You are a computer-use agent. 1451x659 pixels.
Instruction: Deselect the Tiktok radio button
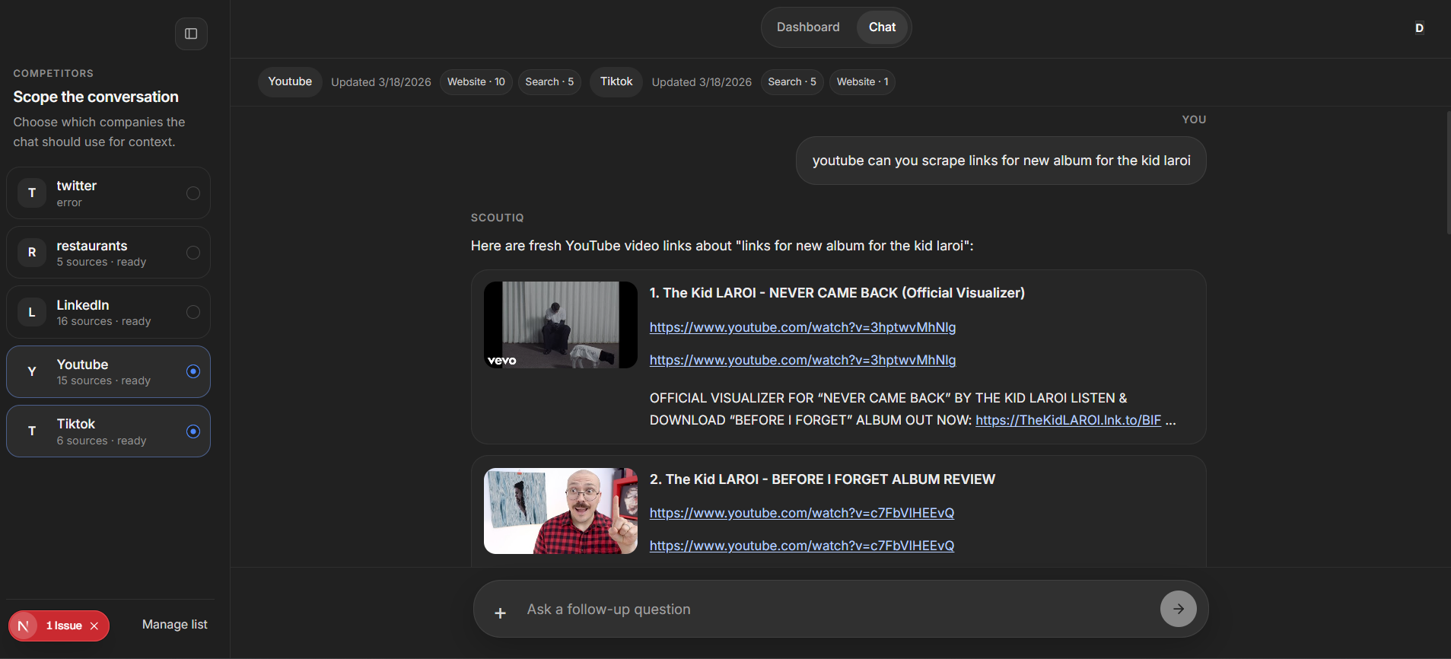click(193, 431)
